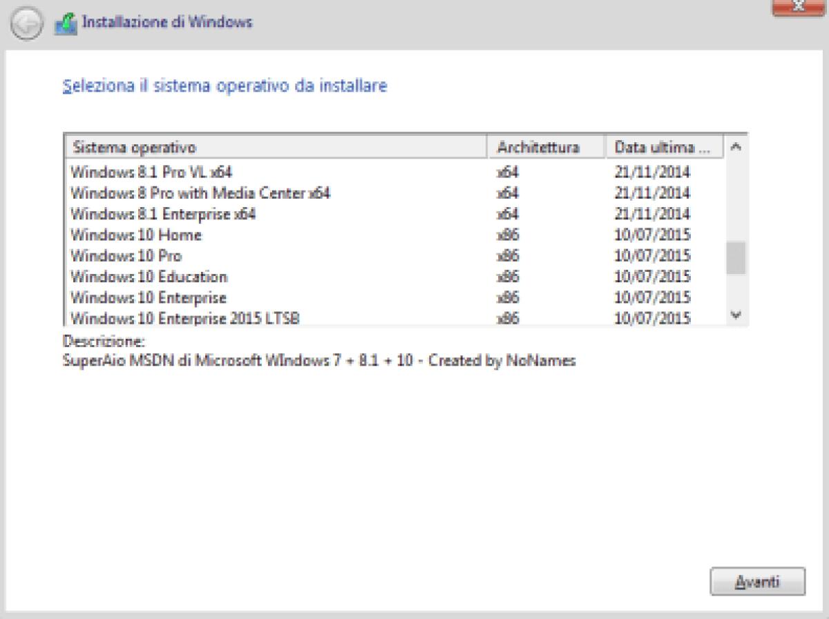Click the Windows installation icon in the title bar

coord(66,21)
